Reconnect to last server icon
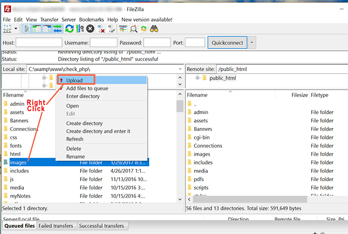This screenshot has width=348, height=234. [x=111, y=29]
